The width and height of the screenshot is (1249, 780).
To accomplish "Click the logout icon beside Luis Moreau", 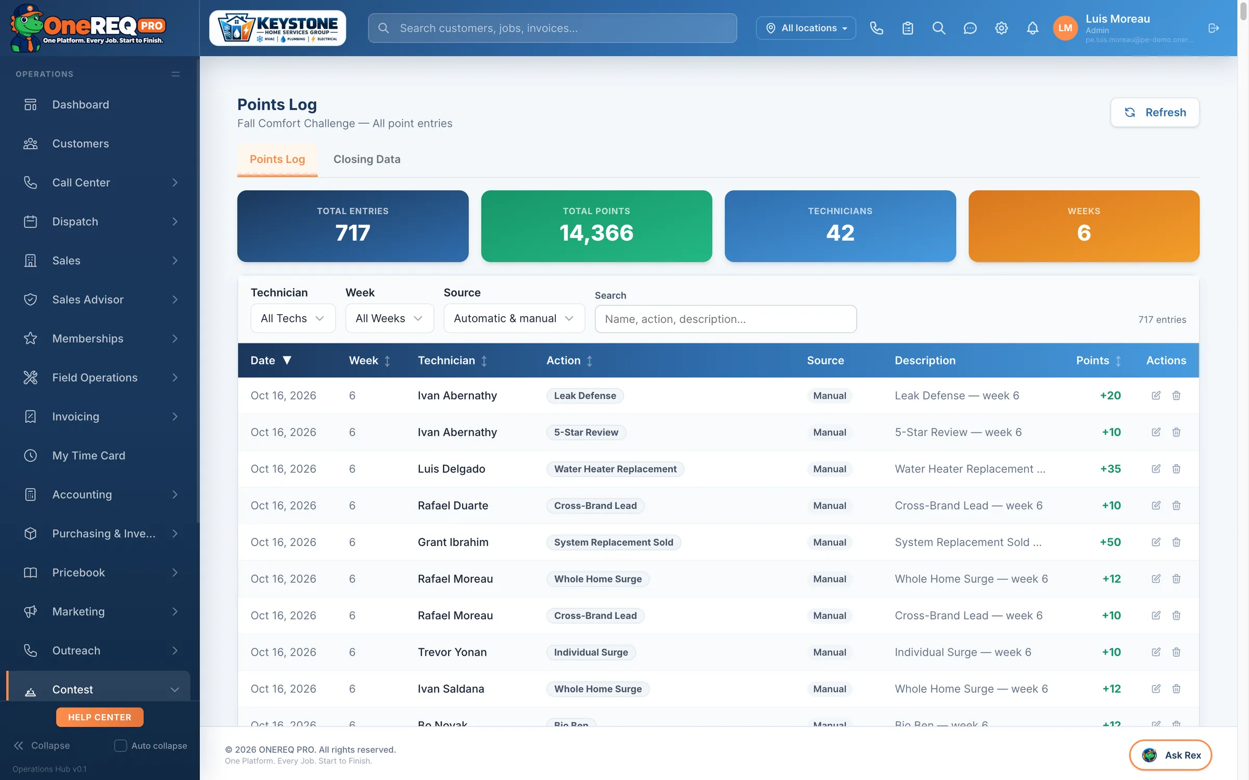I will pyautogui.click(x=1214, y=28).
